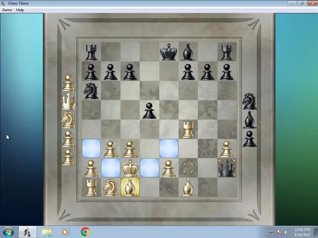Open the Action Center flag icon
The height and width of the screenshot is (238, 318).
point(279,232)
